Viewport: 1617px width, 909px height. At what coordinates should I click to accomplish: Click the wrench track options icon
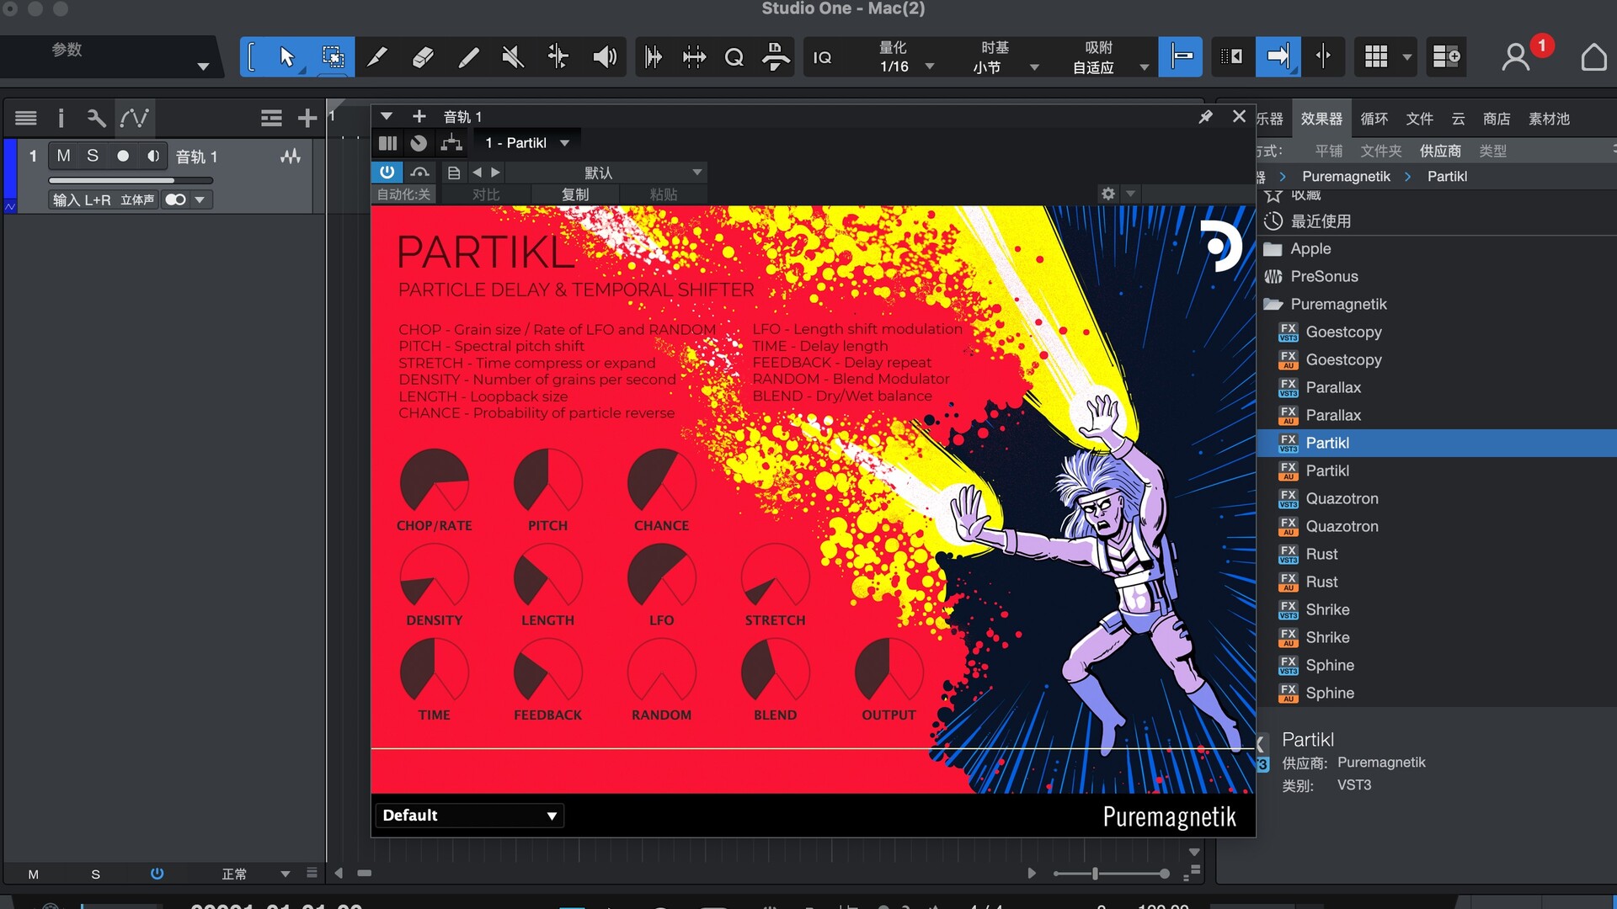point(96,118)
